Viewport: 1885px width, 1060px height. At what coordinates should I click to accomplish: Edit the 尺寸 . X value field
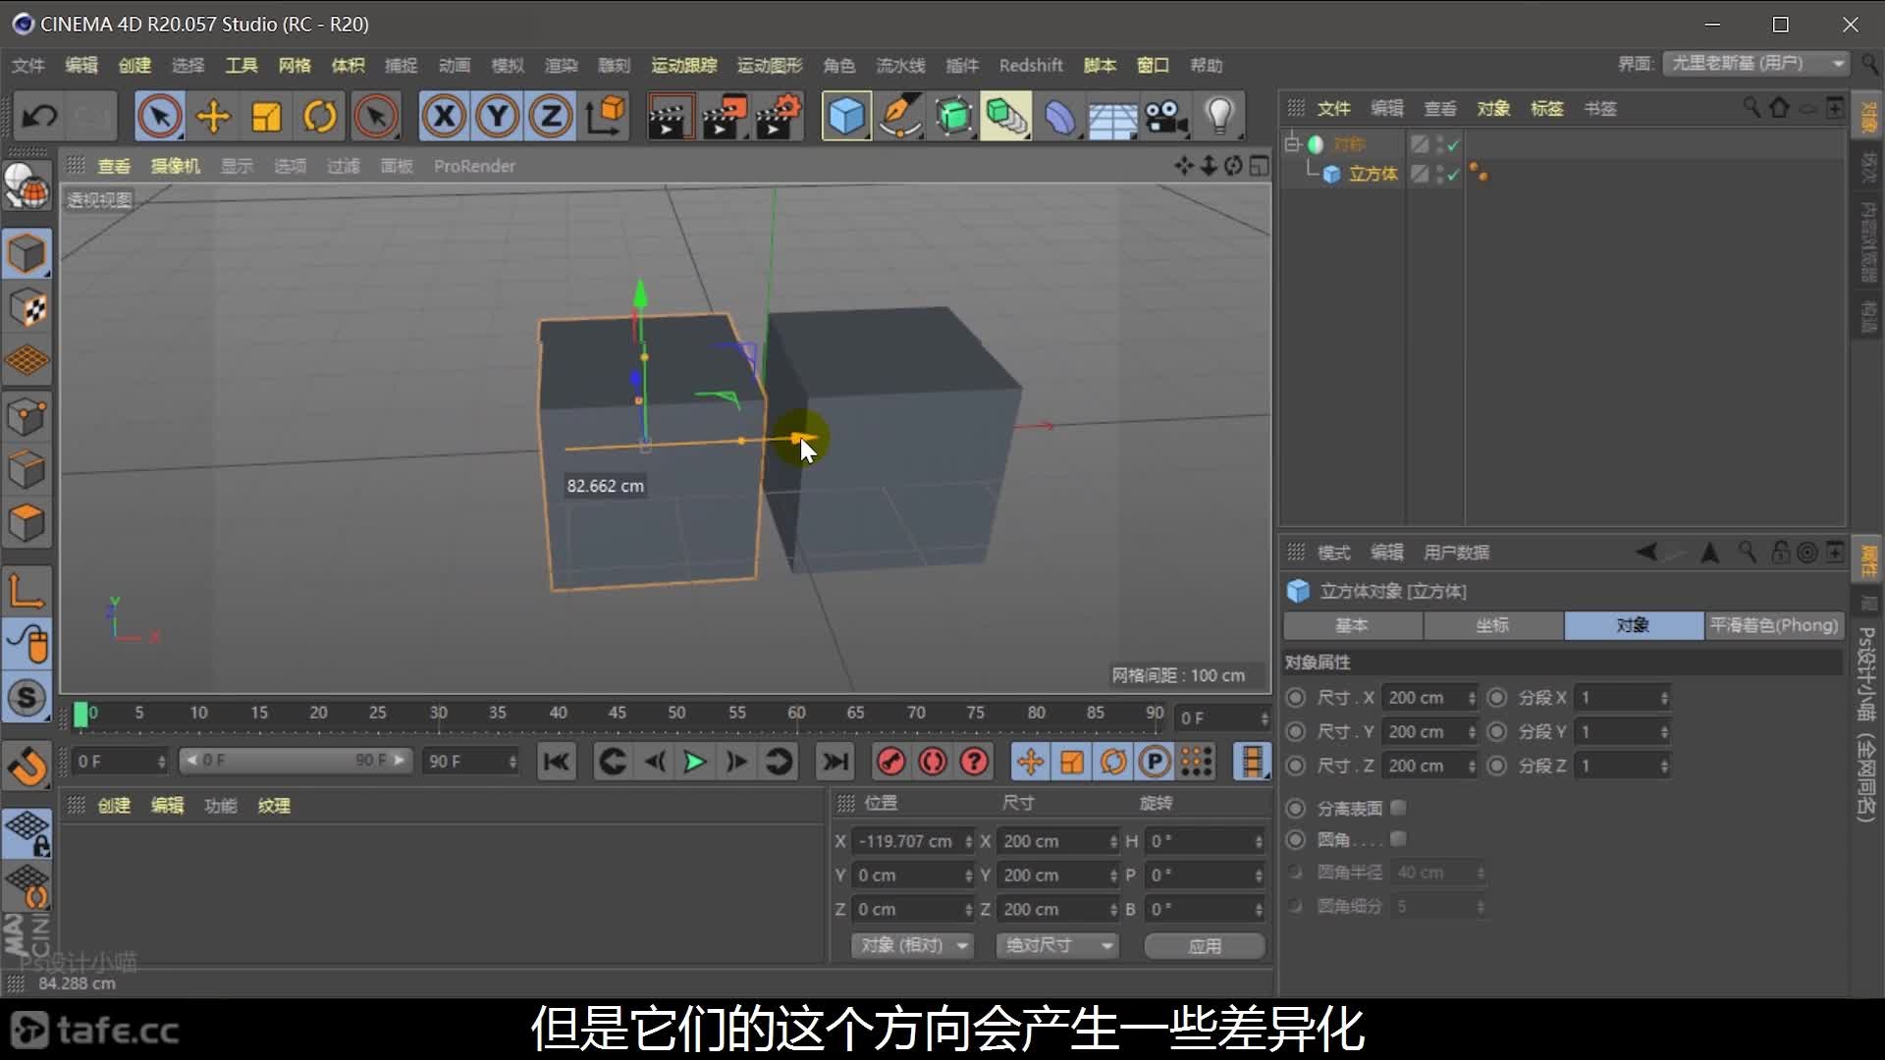point(1424,698)
